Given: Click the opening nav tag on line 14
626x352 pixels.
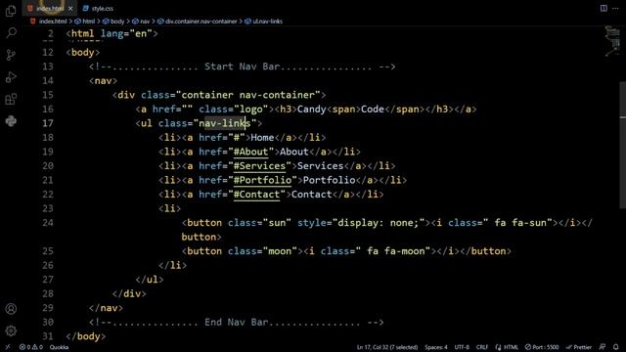Looking at the screenshot, I should pos(103,80).
